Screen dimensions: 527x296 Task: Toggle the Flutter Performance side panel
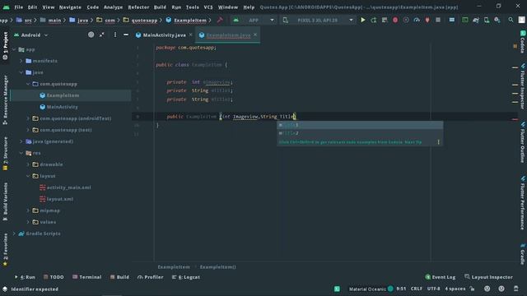pos(523,203)
